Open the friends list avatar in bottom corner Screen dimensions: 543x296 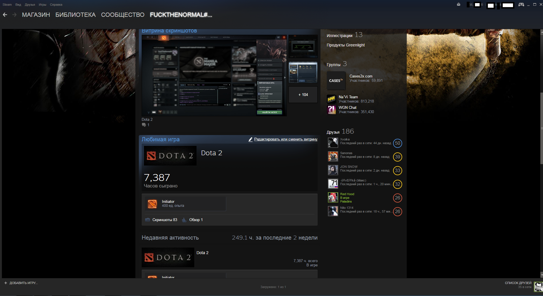(538, 287)
